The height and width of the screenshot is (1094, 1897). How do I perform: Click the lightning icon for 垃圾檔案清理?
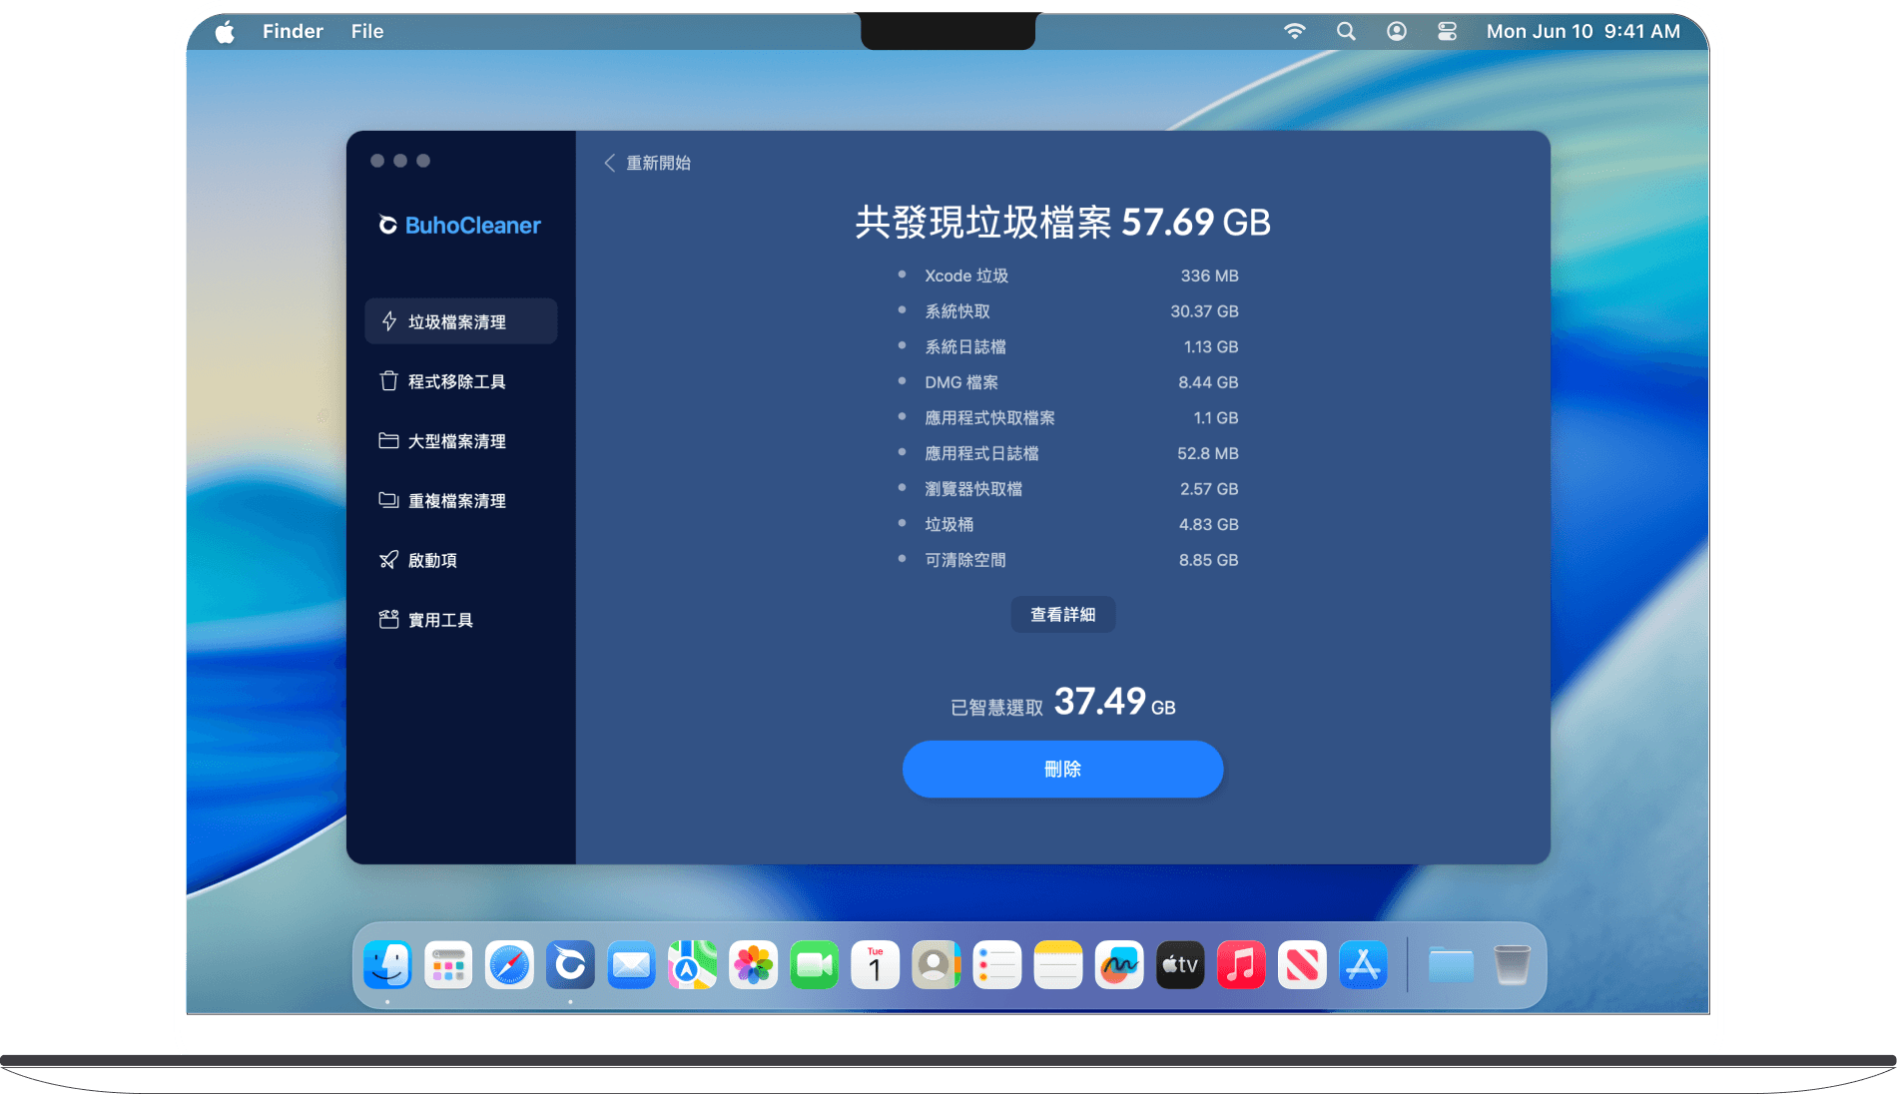pos(389,321)
